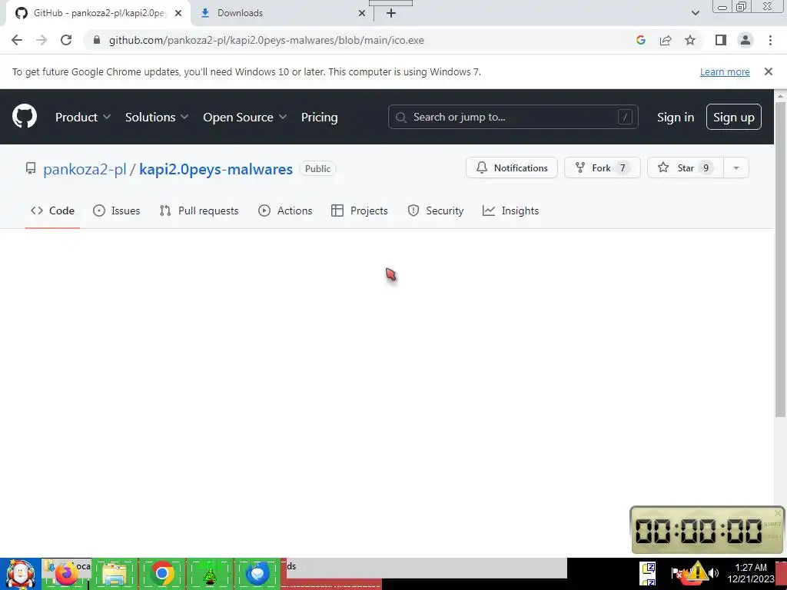Close the GitHub tab

pos(178,13)
